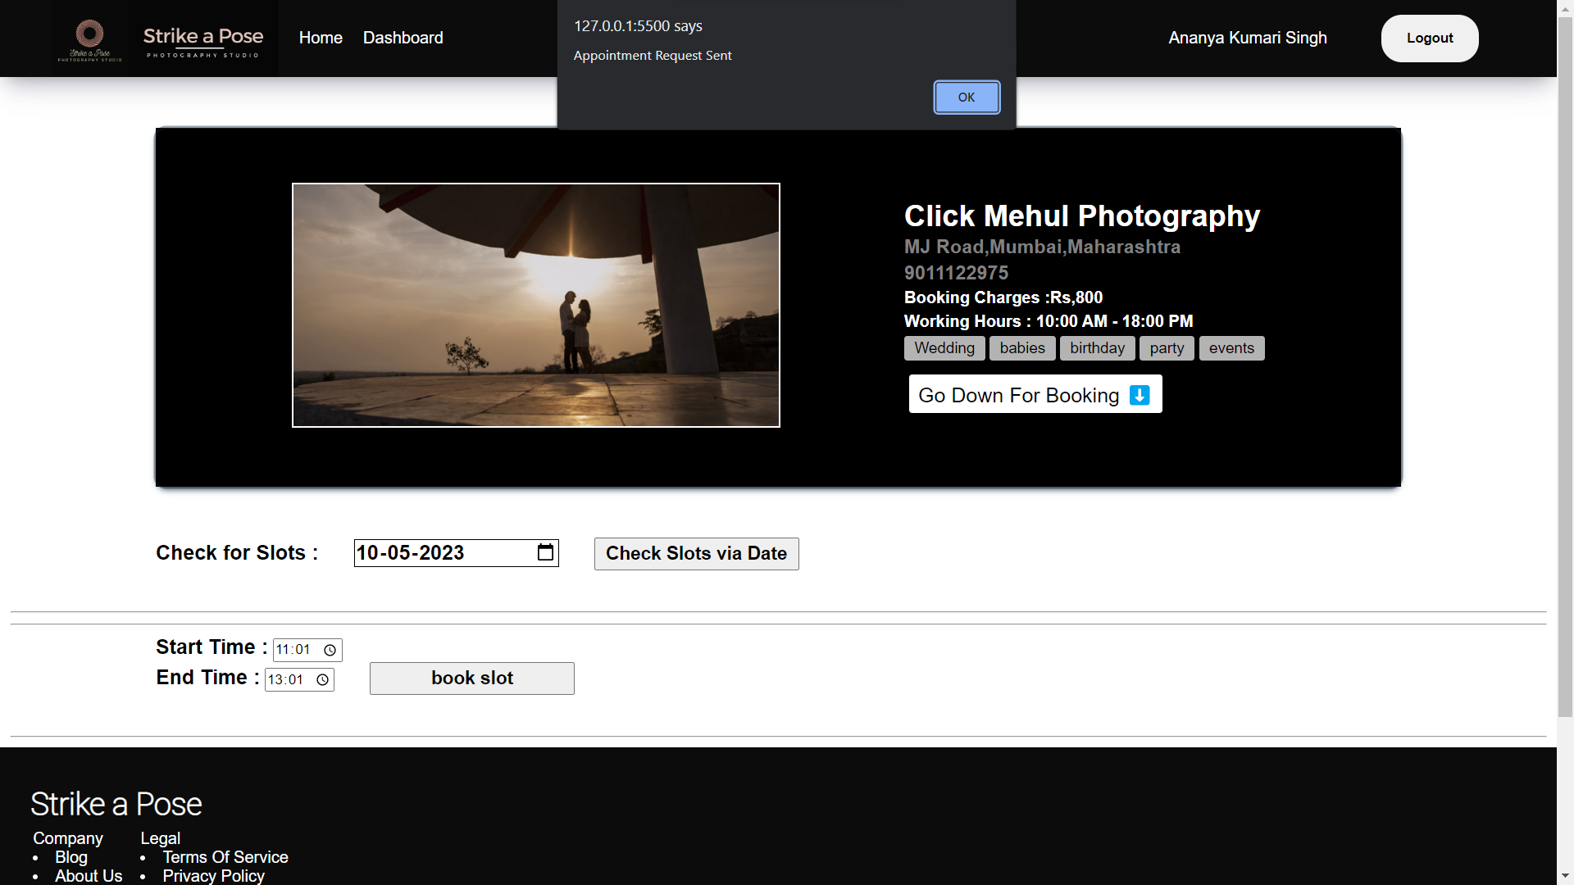The image size is (1574, 885).
Task: Open Privacy Policy footer link
Action: pyautogui.click(x=214, y=876)
